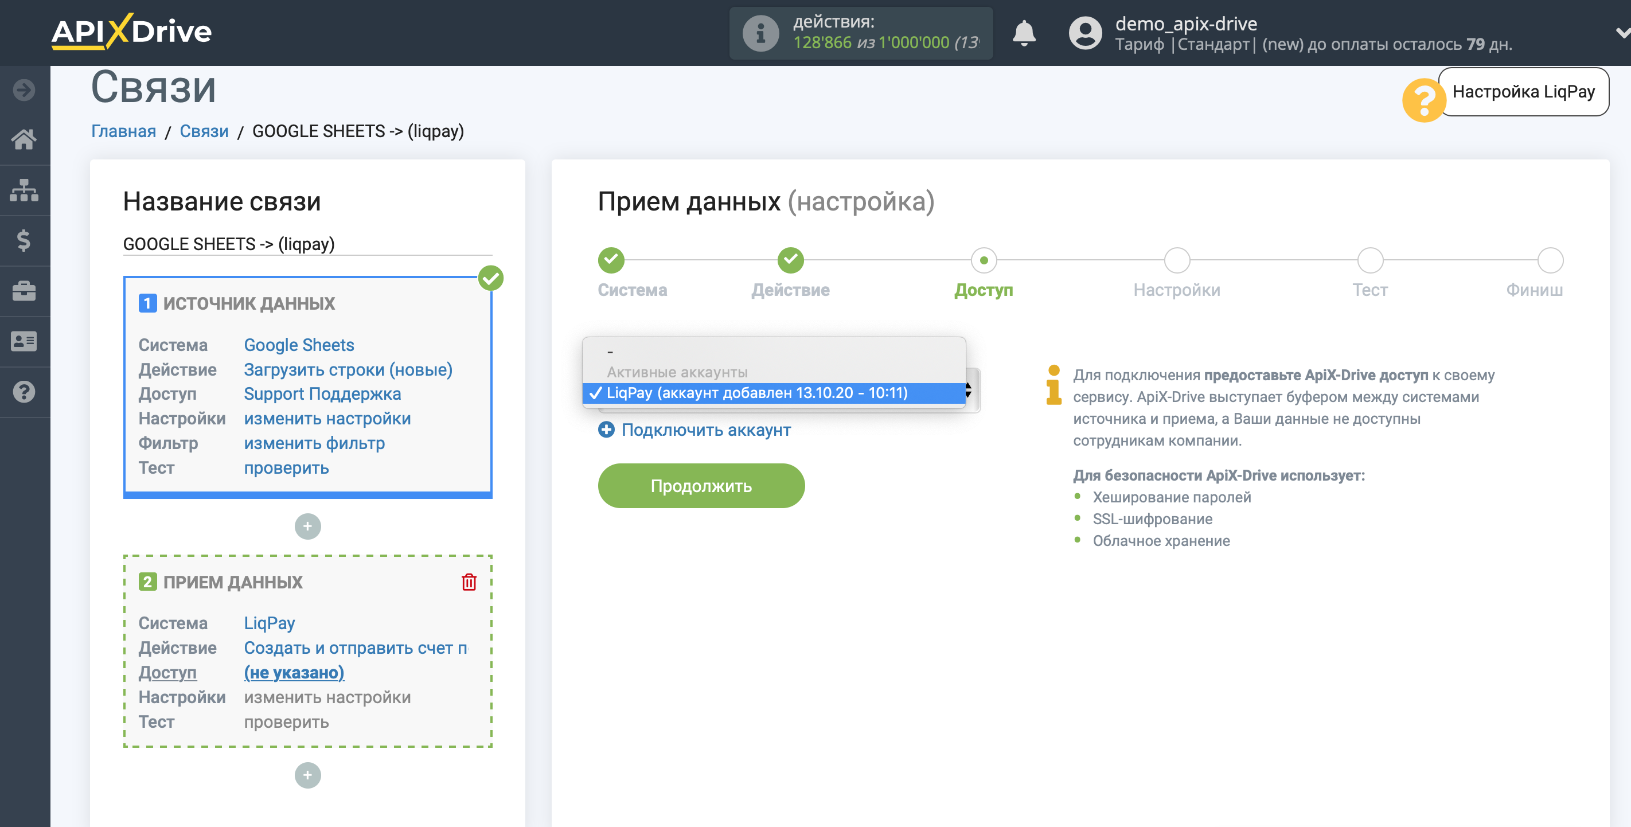Open profile card icon in sidebar
Screen dimensions: 1631x827
24,341
